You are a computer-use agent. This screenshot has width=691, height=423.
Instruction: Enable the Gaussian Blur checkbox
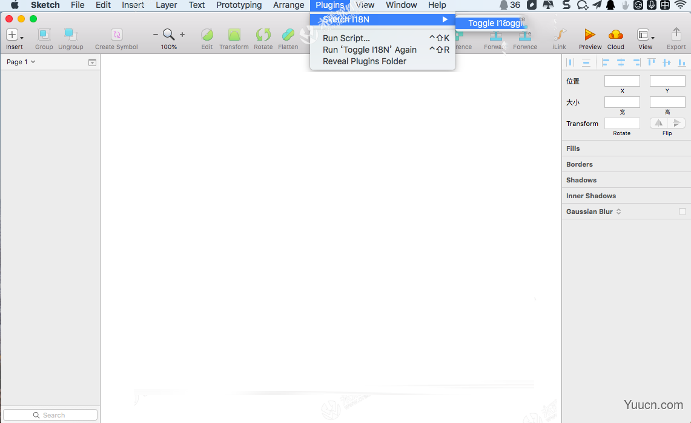(682, 211)
